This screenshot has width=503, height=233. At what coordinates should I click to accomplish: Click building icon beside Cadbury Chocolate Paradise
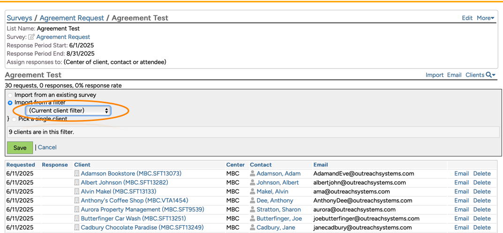click(76, 227)
